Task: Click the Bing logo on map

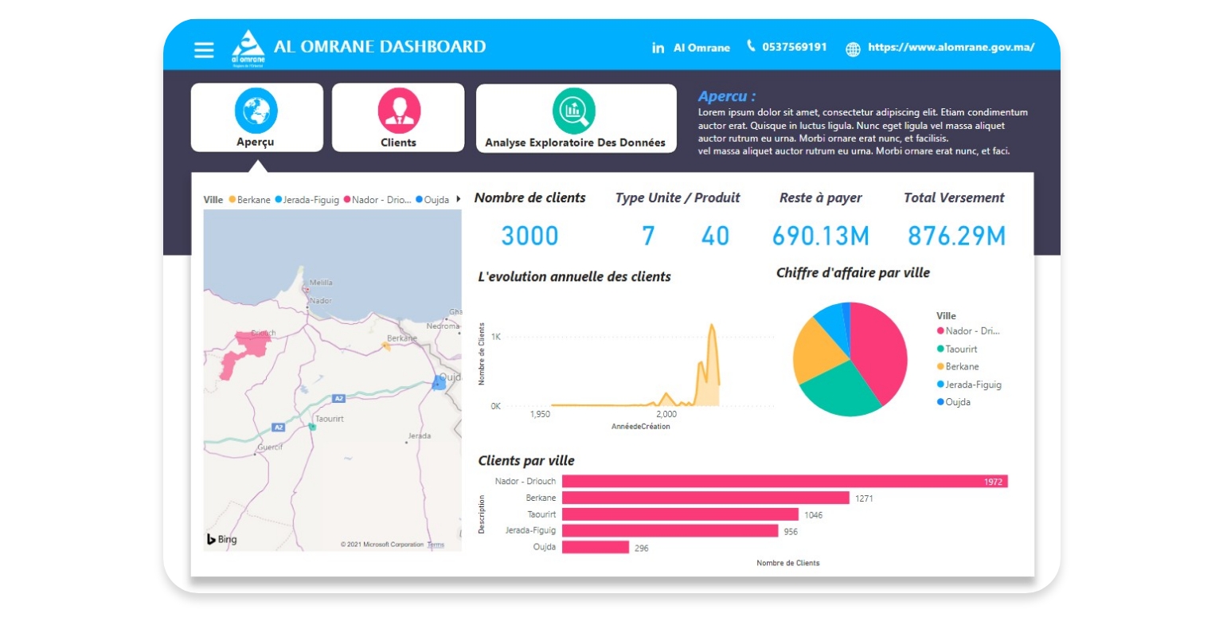Action: (x=222, y=539)
